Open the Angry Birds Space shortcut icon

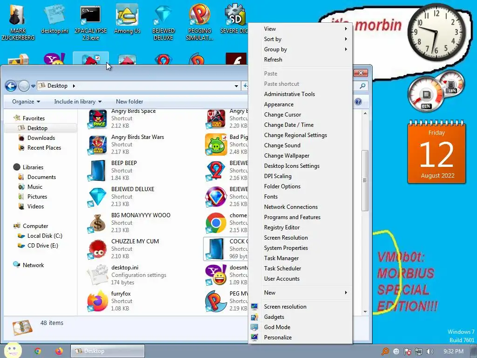97,119
